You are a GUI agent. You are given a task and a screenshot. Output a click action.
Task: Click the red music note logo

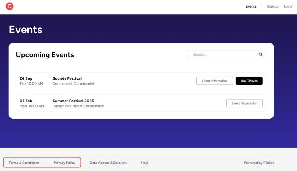pos(9,6)
